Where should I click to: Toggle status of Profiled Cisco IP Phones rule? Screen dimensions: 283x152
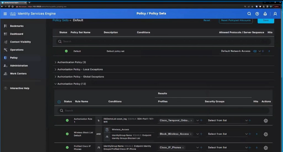67,148
